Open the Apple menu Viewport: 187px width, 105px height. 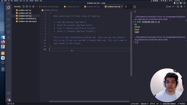click(2, 1)
